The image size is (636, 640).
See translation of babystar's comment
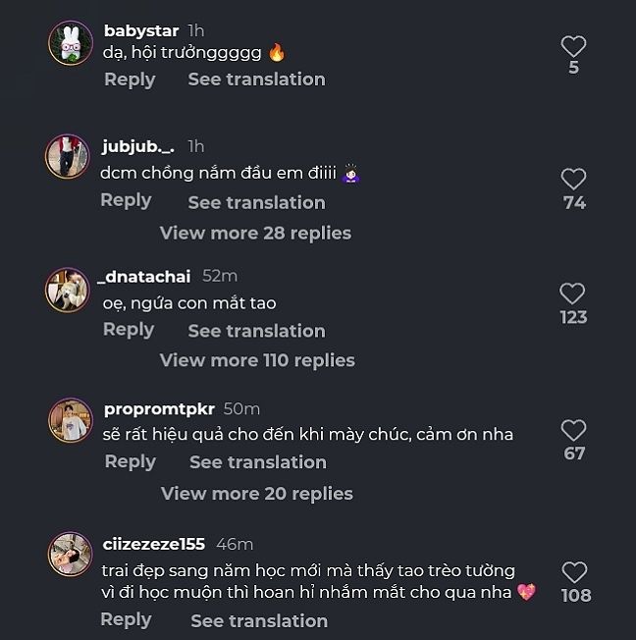256,80
